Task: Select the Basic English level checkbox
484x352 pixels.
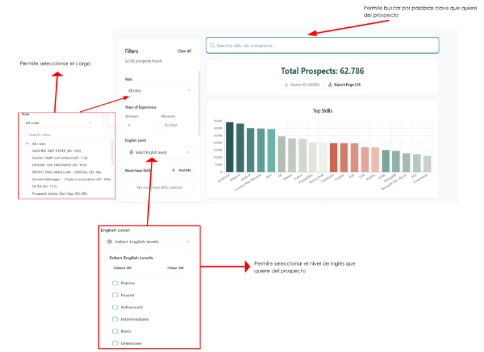Action: click(x=115, y=331)
